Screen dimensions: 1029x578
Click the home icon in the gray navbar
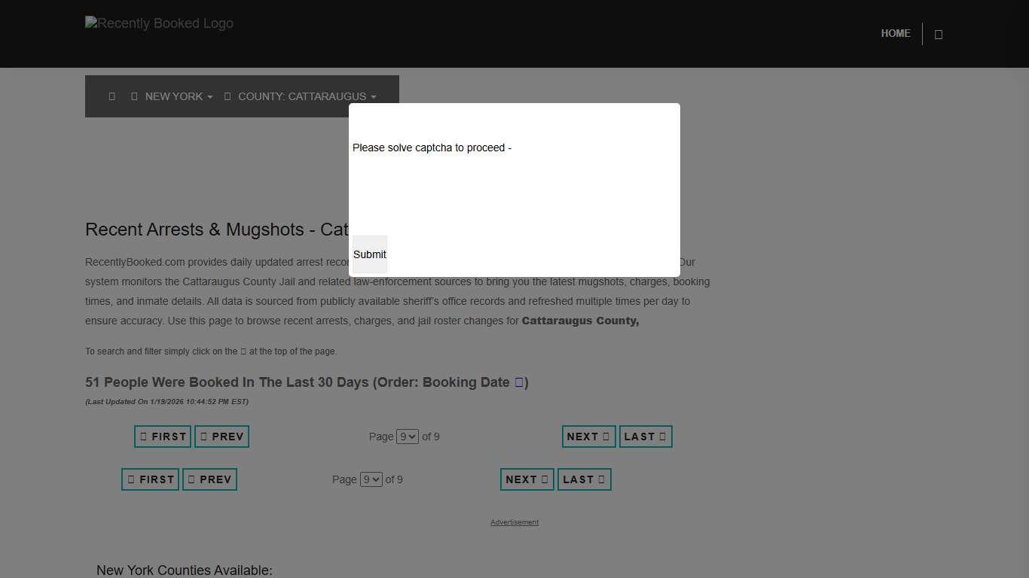(x=112, y=96)
